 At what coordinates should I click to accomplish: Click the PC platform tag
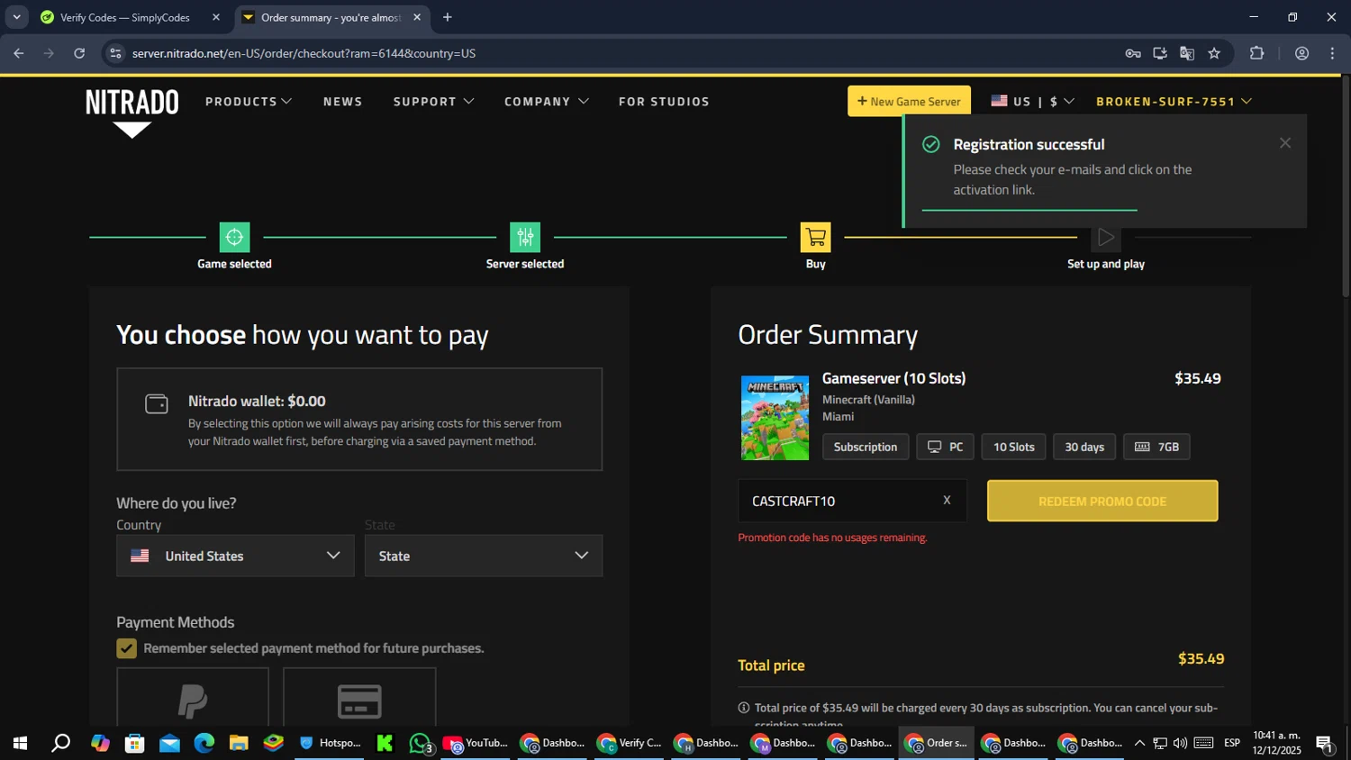click(945, 447)
